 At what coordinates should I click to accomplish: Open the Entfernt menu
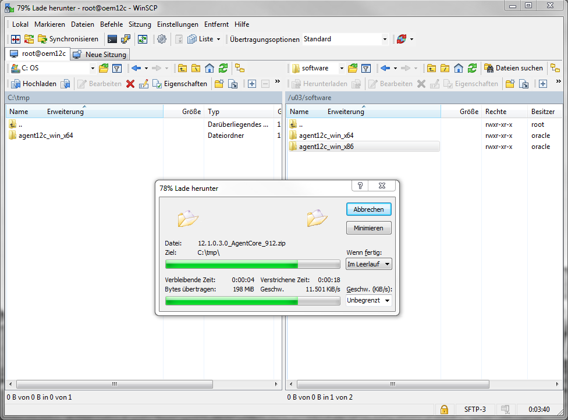tap(216, 24)
